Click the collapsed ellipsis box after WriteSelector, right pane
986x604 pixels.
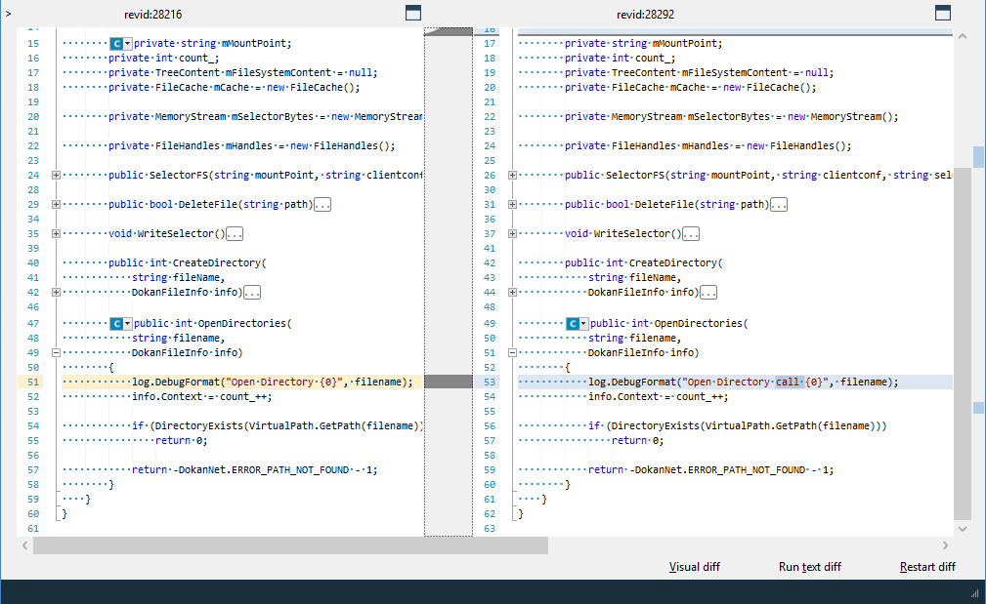click(x=691, y=233)
